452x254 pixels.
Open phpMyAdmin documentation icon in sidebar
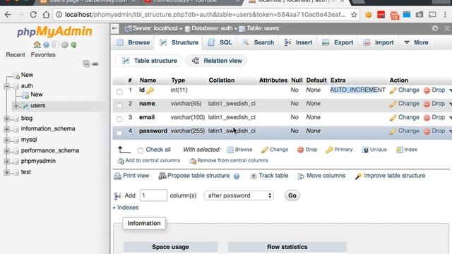(46, 44)
